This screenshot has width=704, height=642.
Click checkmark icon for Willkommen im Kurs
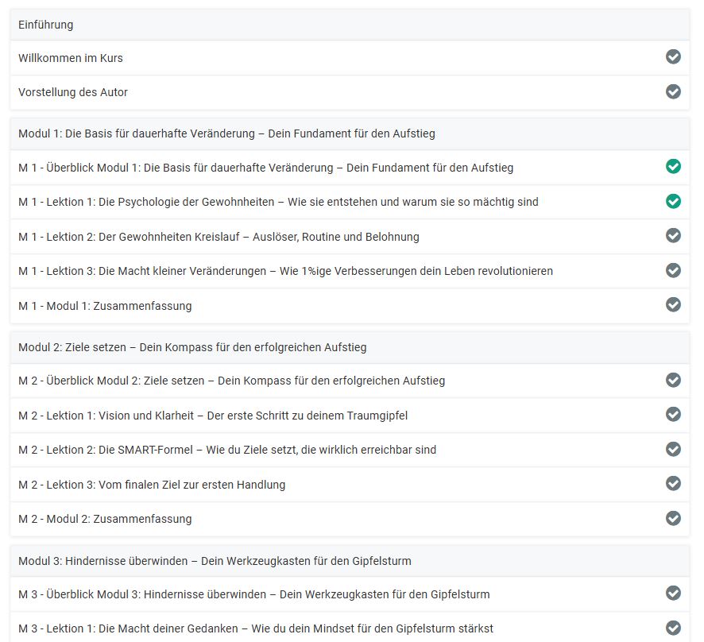click(673, 57)
